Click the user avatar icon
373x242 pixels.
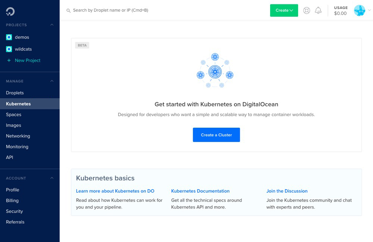click(359, 10)
